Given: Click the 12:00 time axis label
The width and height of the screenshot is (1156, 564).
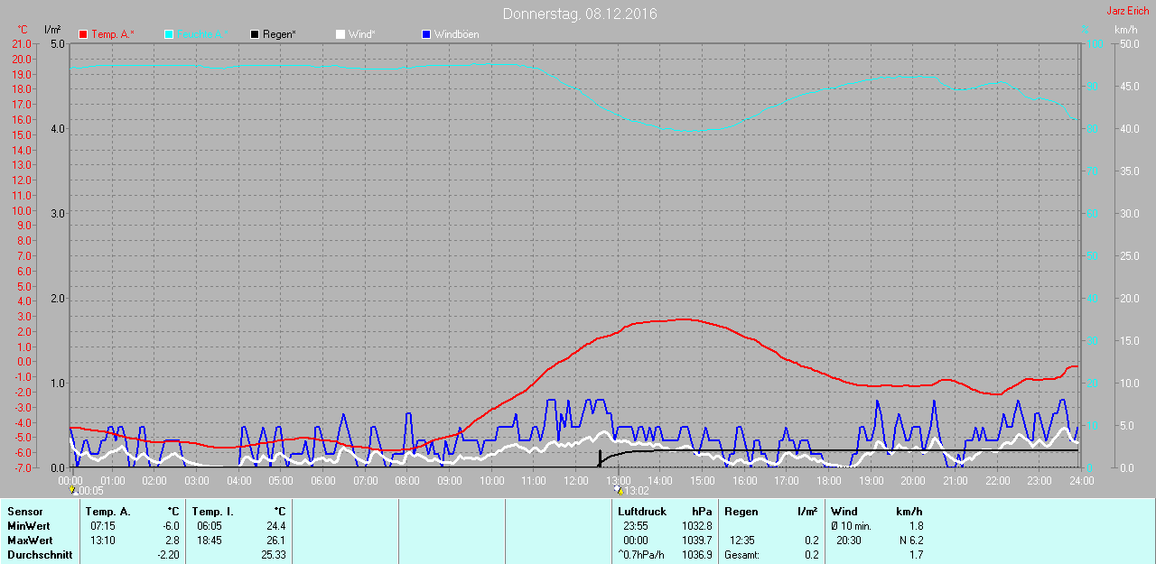Looking at the screenshot, I should pos(575,480).
